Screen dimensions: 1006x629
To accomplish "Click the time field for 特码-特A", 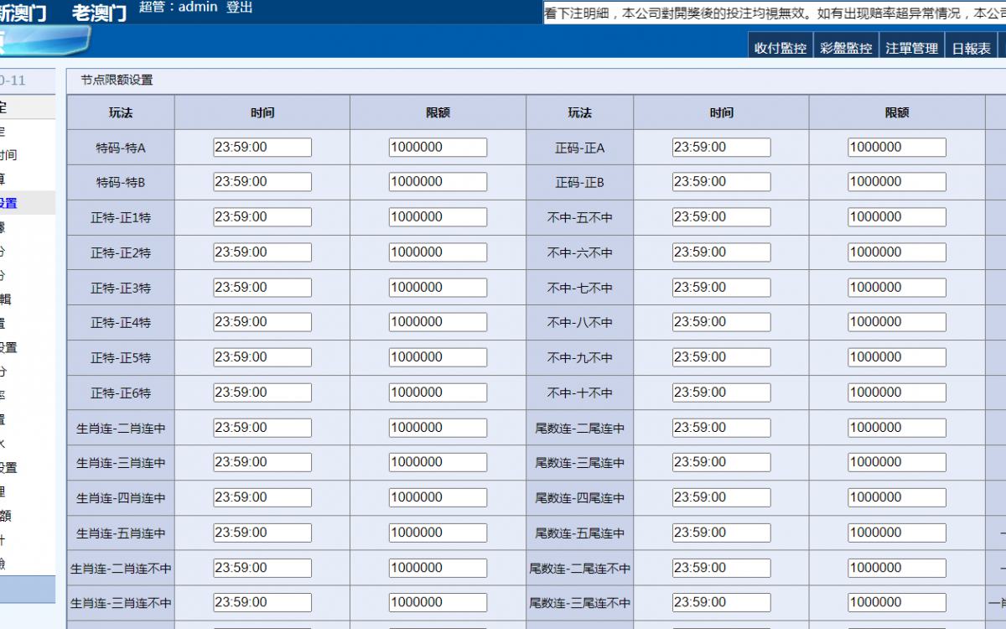I will pos(262,148).
